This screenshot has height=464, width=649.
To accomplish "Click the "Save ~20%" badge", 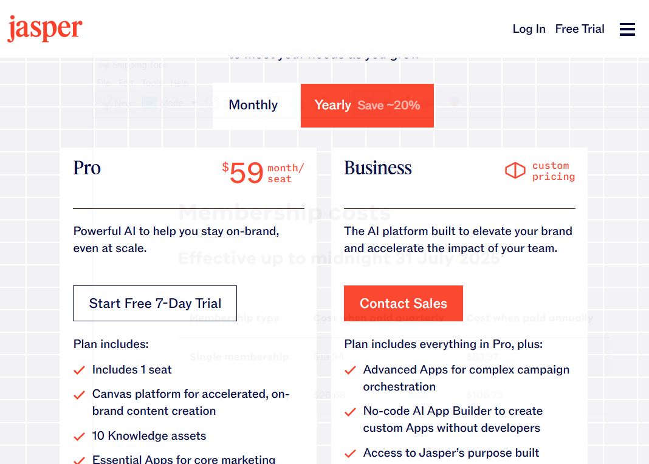I will point(388,105).
